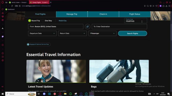Click the site padlock security icon

point(20,6)
